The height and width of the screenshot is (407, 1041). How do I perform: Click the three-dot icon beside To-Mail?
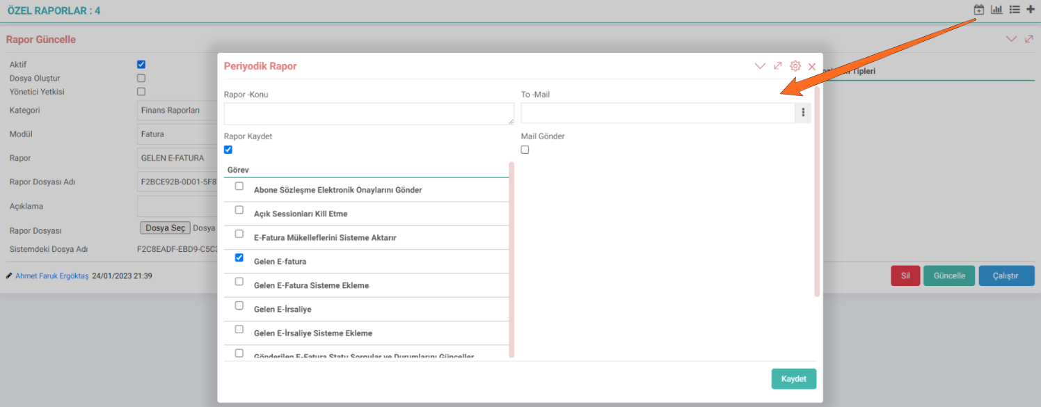click(x=803, y=113)
